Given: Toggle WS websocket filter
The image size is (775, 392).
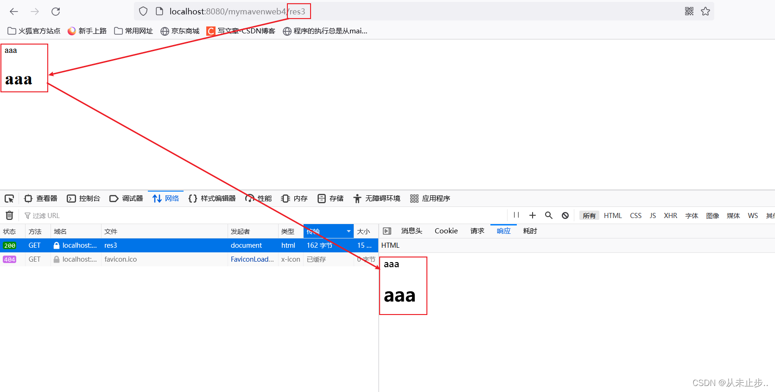Looking at the screenshot, I should coord(753,216).
